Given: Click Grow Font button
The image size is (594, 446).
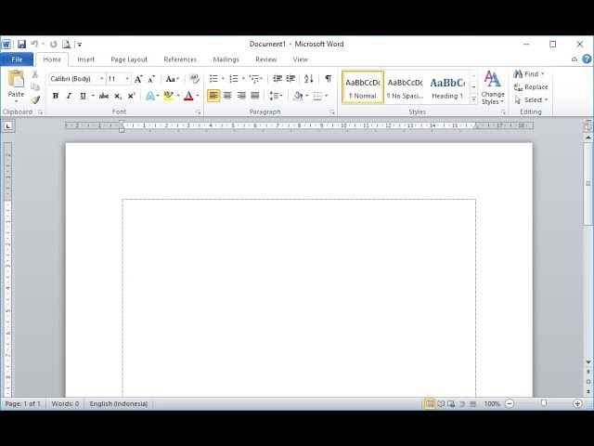Looking at the screenshot, I should (138, 79).
